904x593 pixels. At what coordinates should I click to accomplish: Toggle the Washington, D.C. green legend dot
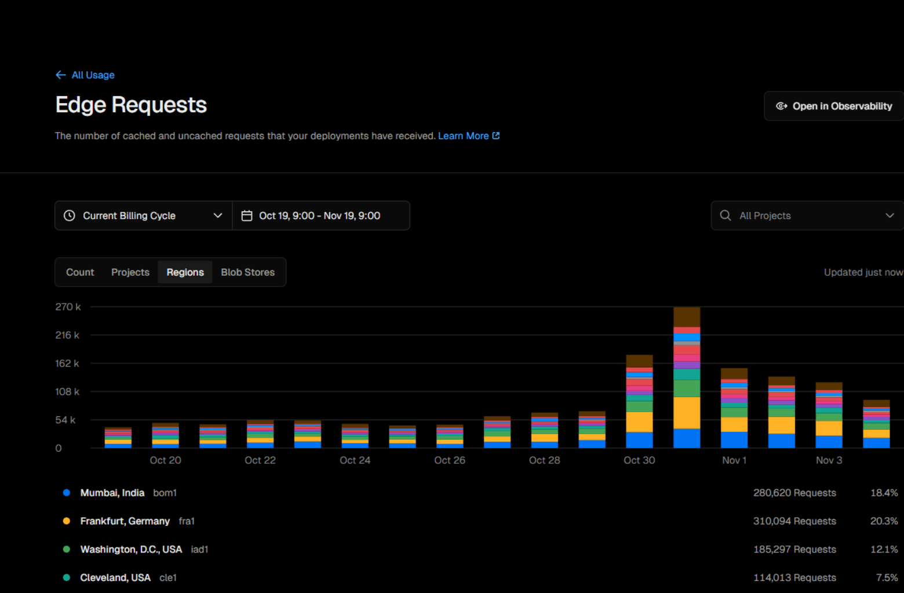tap(67, 549)
